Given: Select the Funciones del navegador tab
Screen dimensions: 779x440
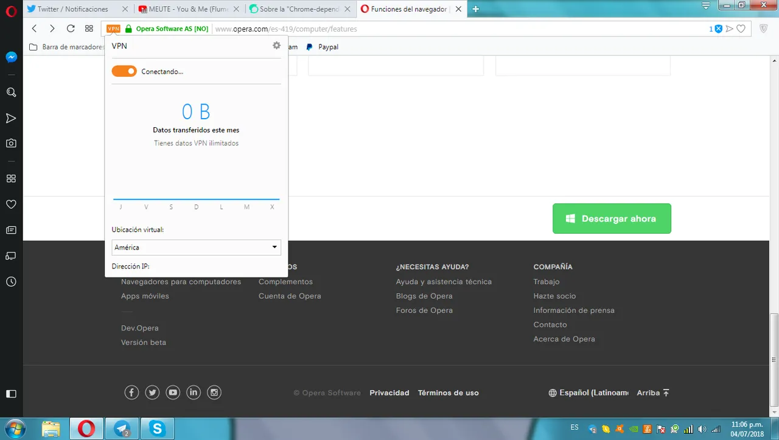Looking at the screenshot, I should [405, 9].
